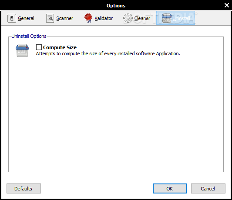Click the General tab switch icon

click(12, 18)
